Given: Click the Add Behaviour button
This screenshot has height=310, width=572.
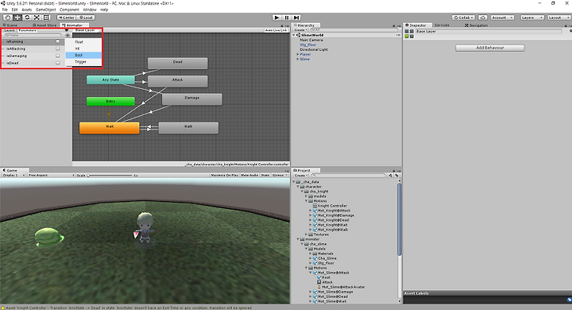Looking at the screenshot, I should coord(490,48).
